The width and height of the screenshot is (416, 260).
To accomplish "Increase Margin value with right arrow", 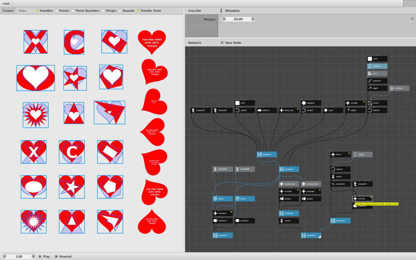I will [253, 19].
